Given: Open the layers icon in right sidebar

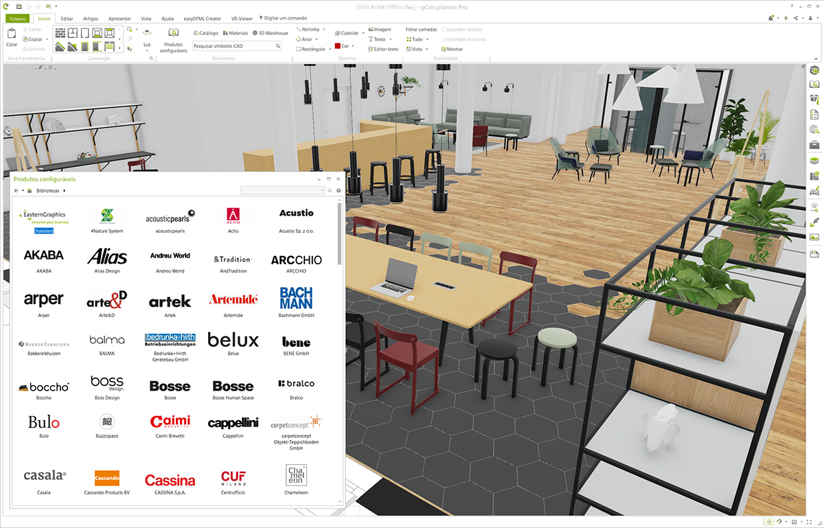Looking at the screenshot, I should point(814,161).
